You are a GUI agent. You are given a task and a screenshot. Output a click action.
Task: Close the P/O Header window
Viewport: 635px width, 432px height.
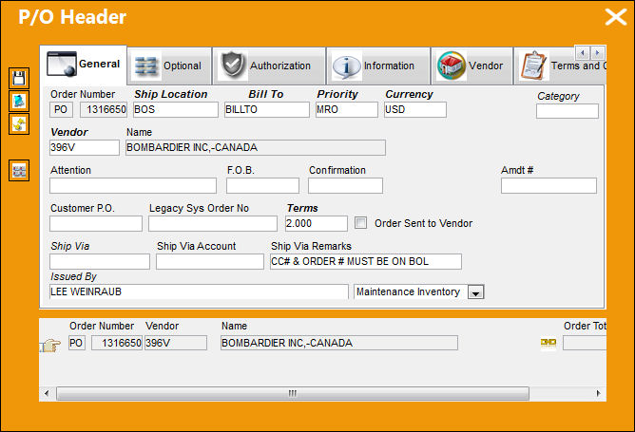(x=616, y=17)
